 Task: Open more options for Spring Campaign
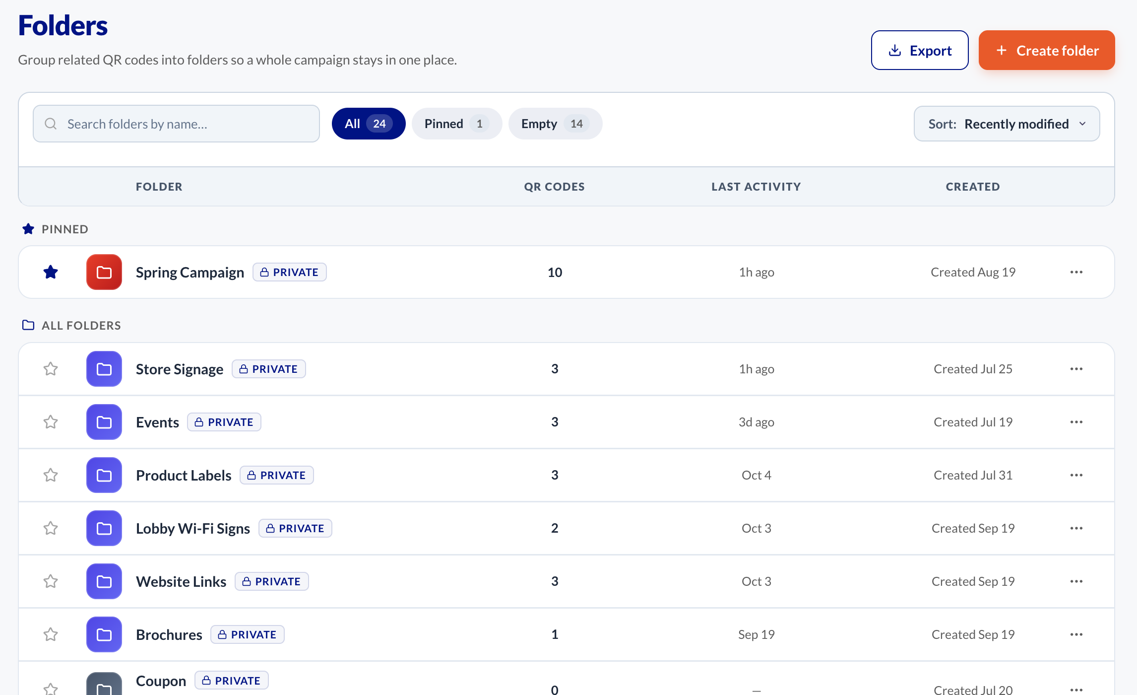click(x=1076, y=272)
